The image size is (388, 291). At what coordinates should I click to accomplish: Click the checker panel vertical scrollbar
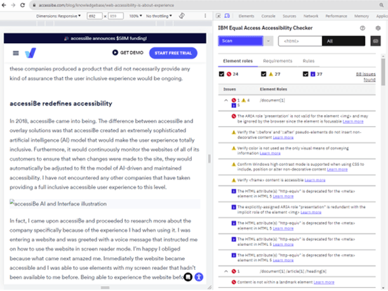point(383,159)
